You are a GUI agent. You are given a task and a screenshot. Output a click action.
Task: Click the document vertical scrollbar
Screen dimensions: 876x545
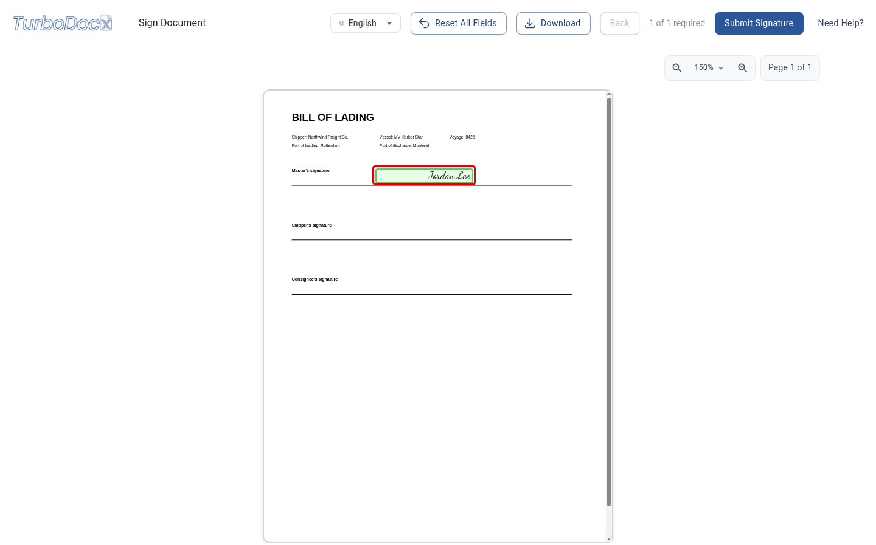click(x=609, y=302)
